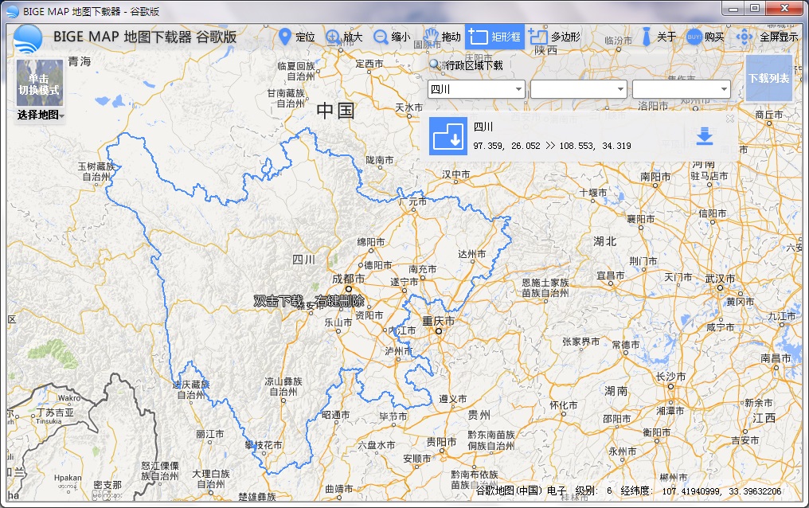Click the coordinates text 97.359, 26.052
The image size is (809, 508).
click(506, 146)
